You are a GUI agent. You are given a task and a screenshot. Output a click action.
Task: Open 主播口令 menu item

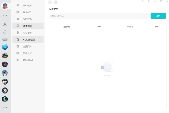pyautogui.click(x=28, y=46)
